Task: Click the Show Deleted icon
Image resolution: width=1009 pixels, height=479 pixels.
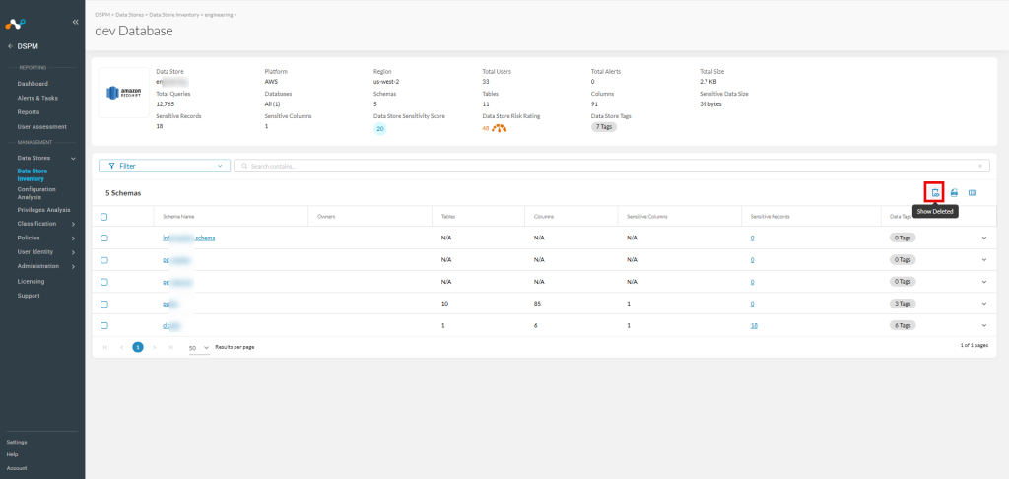Action: point(936,192)
